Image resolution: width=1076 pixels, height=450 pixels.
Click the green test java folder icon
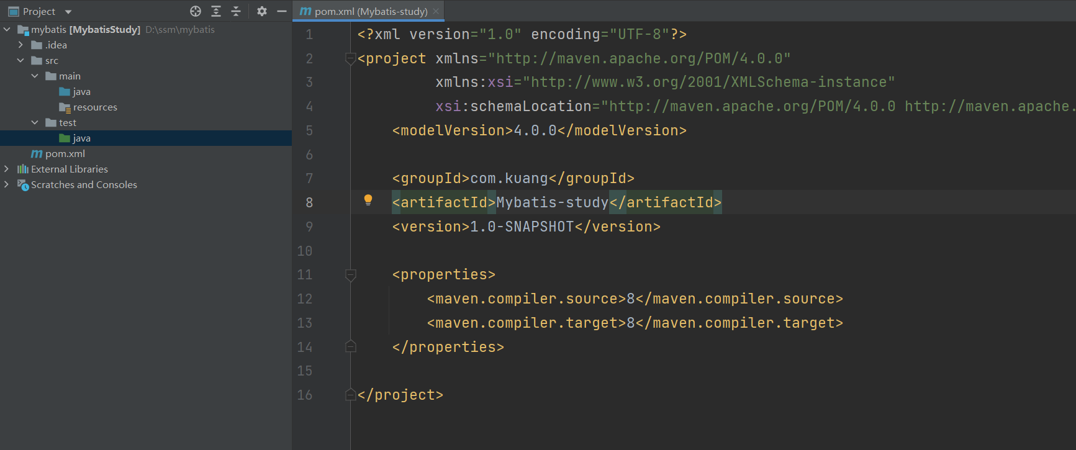65,138
